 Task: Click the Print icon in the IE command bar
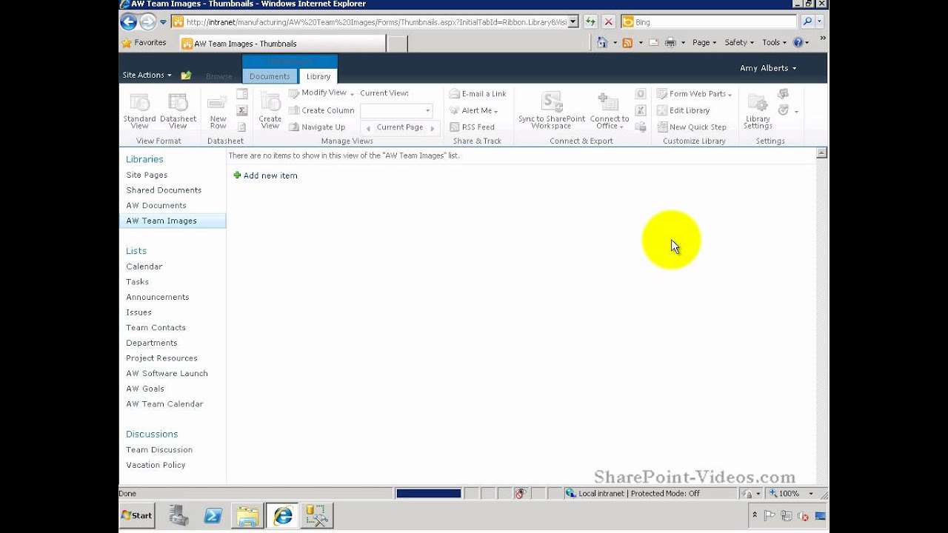[x=670, y=42]
